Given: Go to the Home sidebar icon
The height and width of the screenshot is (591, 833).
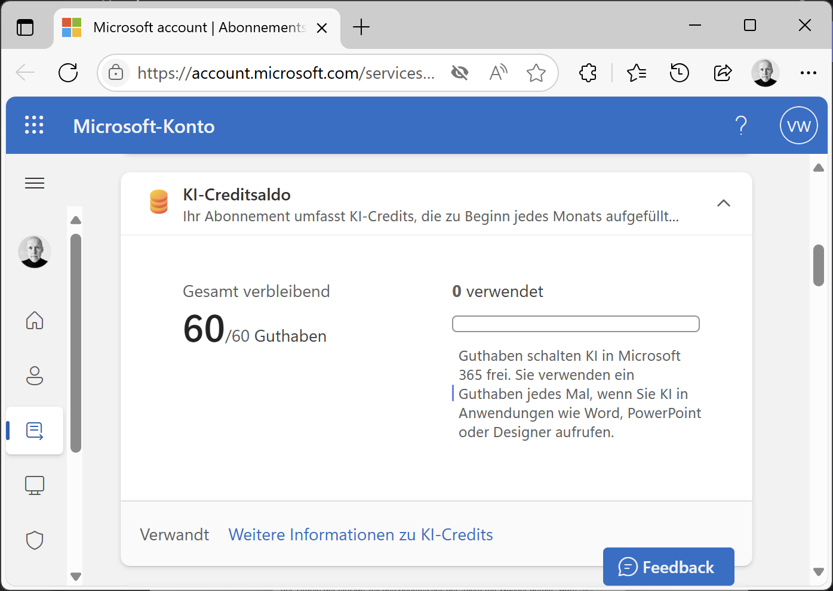Looking at the screenshot, I should [x=35, y=320].
